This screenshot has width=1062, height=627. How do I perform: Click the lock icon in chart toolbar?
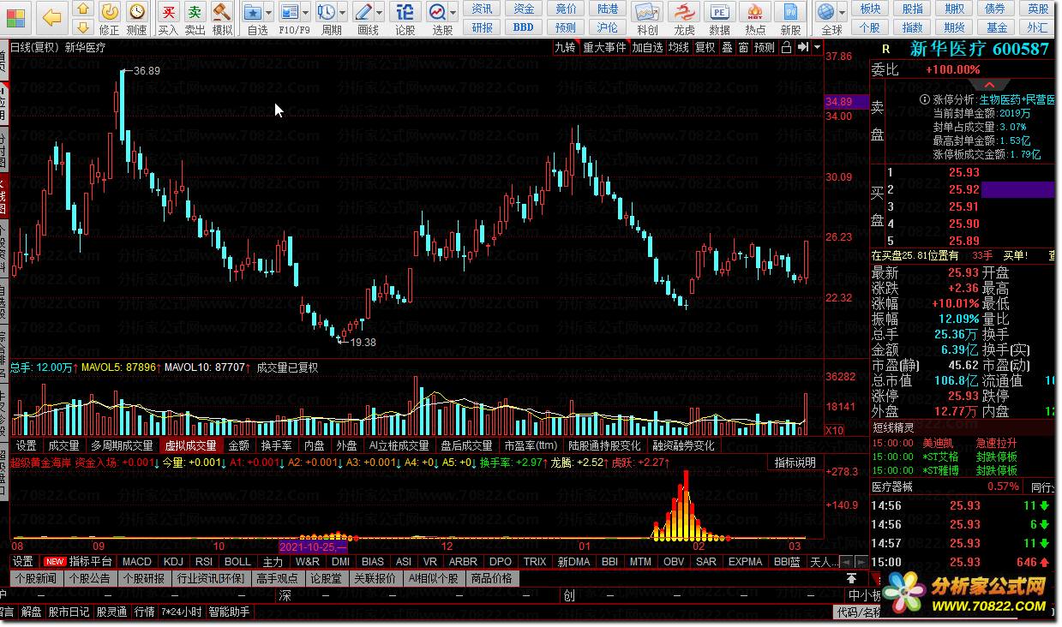(x=787, y=48)
